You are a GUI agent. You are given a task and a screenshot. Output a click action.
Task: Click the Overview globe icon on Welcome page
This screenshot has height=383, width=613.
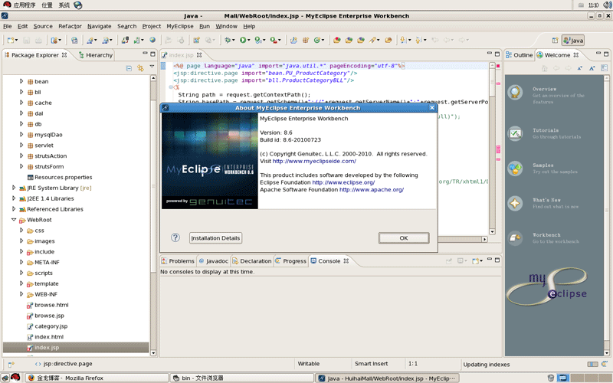pos(515,92)
